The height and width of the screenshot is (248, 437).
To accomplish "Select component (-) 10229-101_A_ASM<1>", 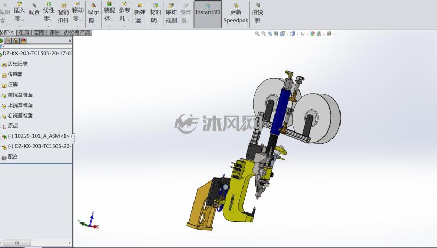I will tap(37, 136).
